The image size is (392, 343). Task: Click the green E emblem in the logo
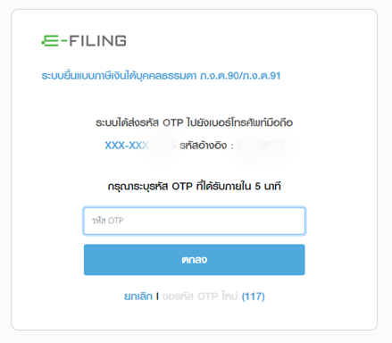coord(50,41)
